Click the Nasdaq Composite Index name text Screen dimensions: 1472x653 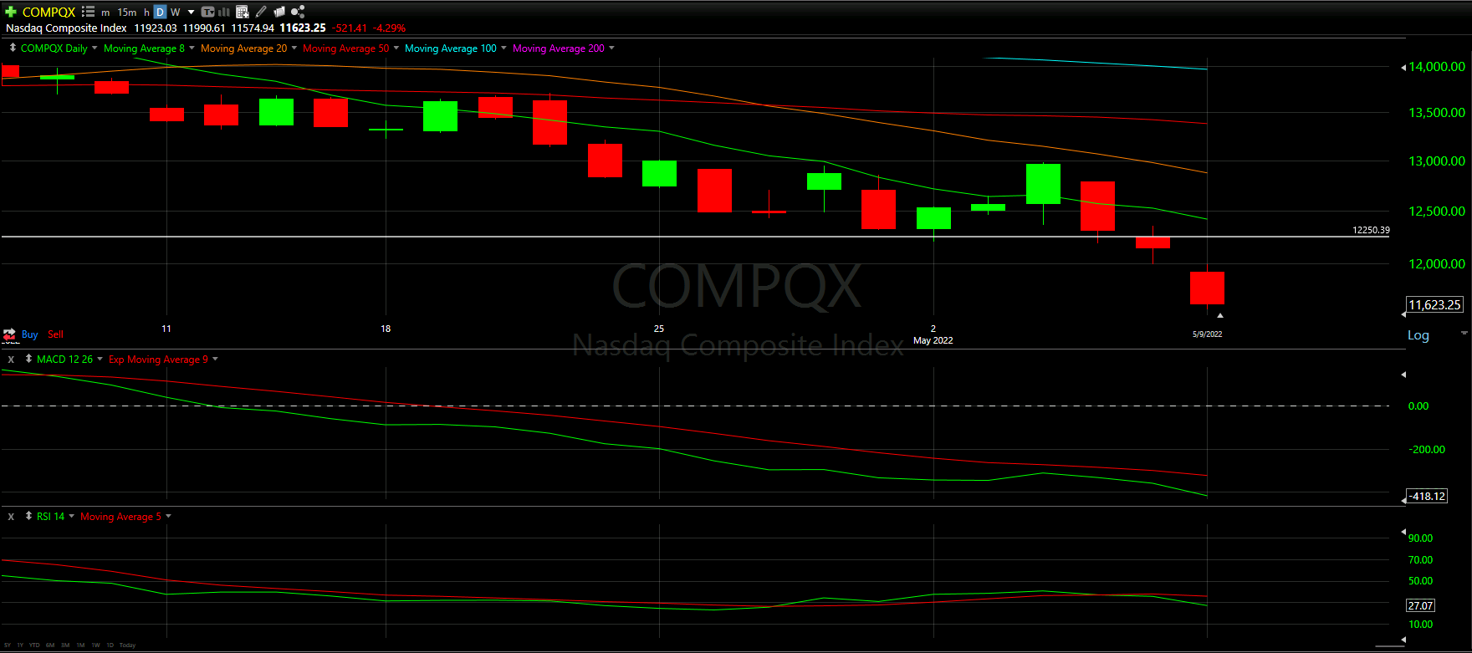click(x=66, y=28)
